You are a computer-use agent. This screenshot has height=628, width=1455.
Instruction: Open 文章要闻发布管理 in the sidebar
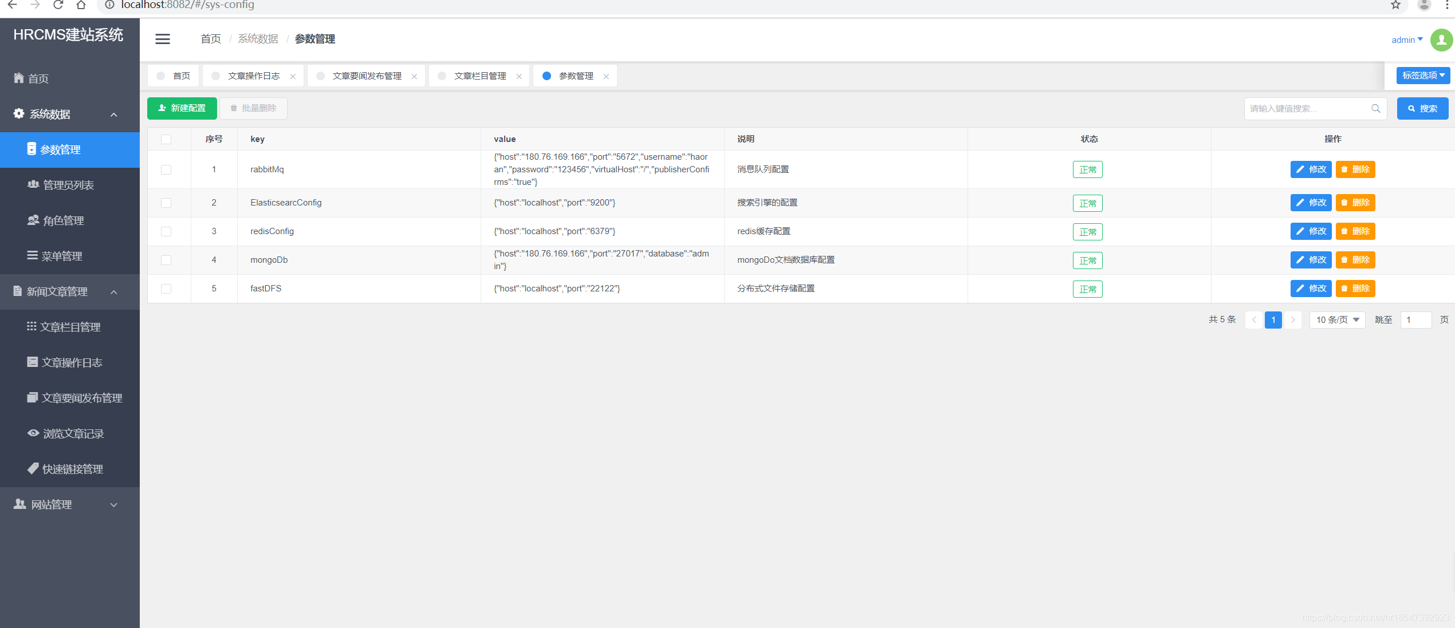(70, 398)
